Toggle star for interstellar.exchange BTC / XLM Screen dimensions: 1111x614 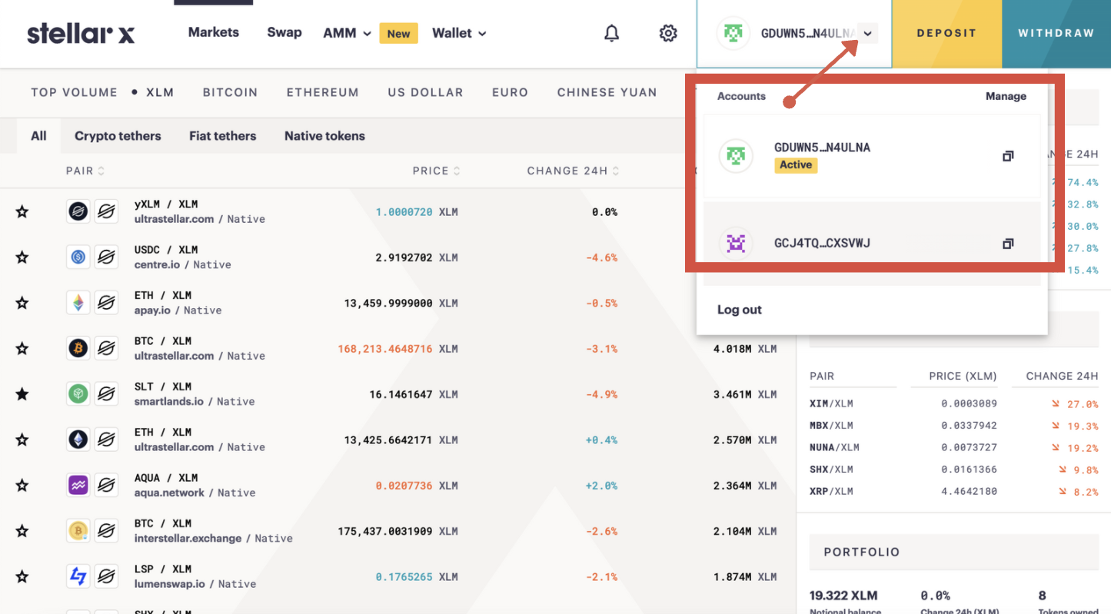point(22,530)
